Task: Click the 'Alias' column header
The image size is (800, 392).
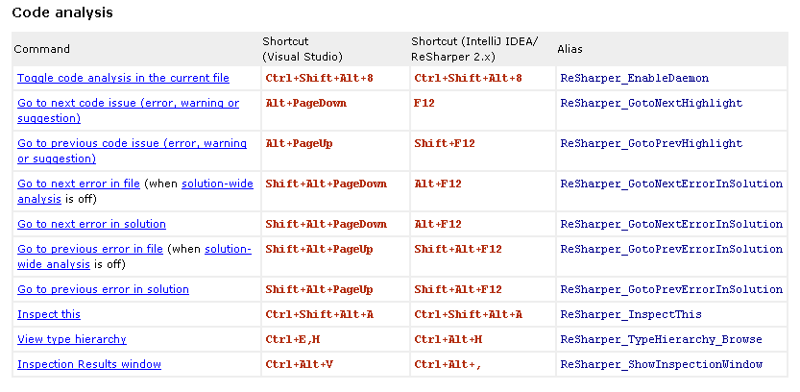Action: click(x=570, y=50)
